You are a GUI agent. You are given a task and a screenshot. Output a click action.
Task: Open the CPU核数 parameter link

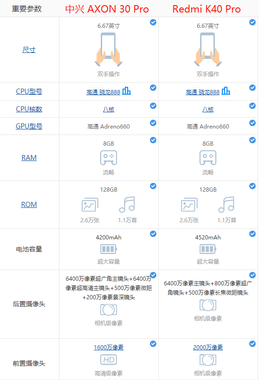[29, 109]
